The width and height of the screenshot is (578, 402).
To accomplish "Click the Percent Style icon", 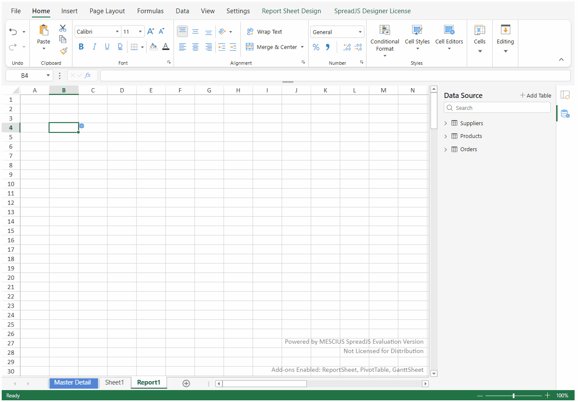I will [316, 47].
